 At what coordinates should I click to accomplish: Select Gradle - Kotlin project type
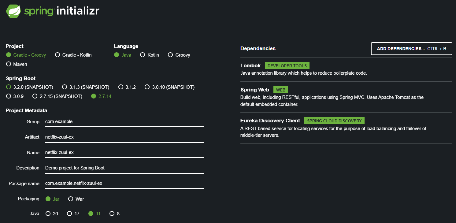(x=73, y=55)
